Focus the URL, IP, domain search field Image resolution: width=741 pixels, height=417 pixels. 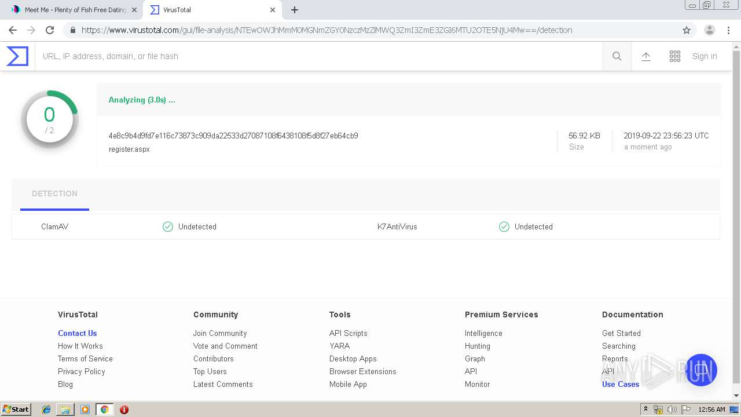coord(318,56)
